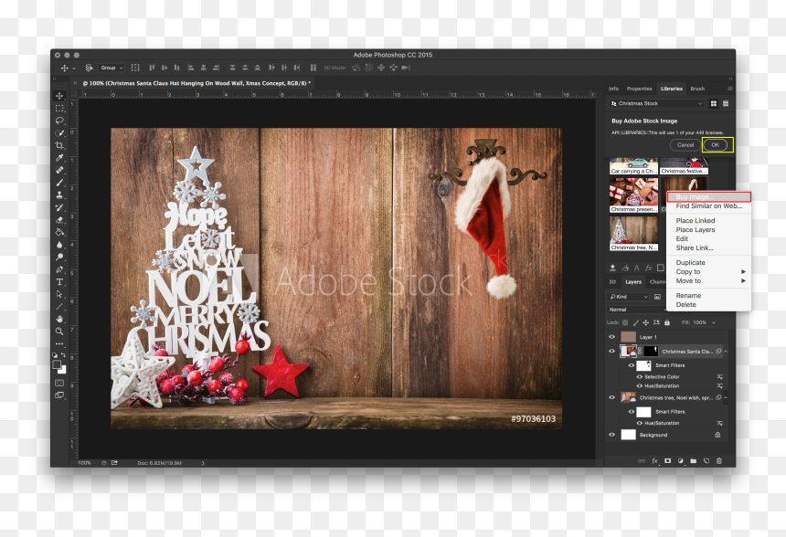Image resolution: width=786 pixels, height=537 pixels.
Task: Toggle Smart Filters visibility under Santa layer
Action: click(x=632, y=365)
